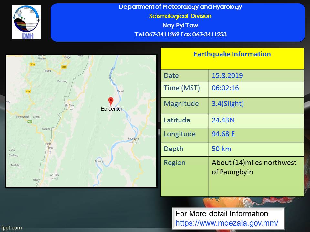This screenshot has width=310, height=232.
Task: Select the yellow 'Seismological Division' heading
Action: tap(180, 16)
